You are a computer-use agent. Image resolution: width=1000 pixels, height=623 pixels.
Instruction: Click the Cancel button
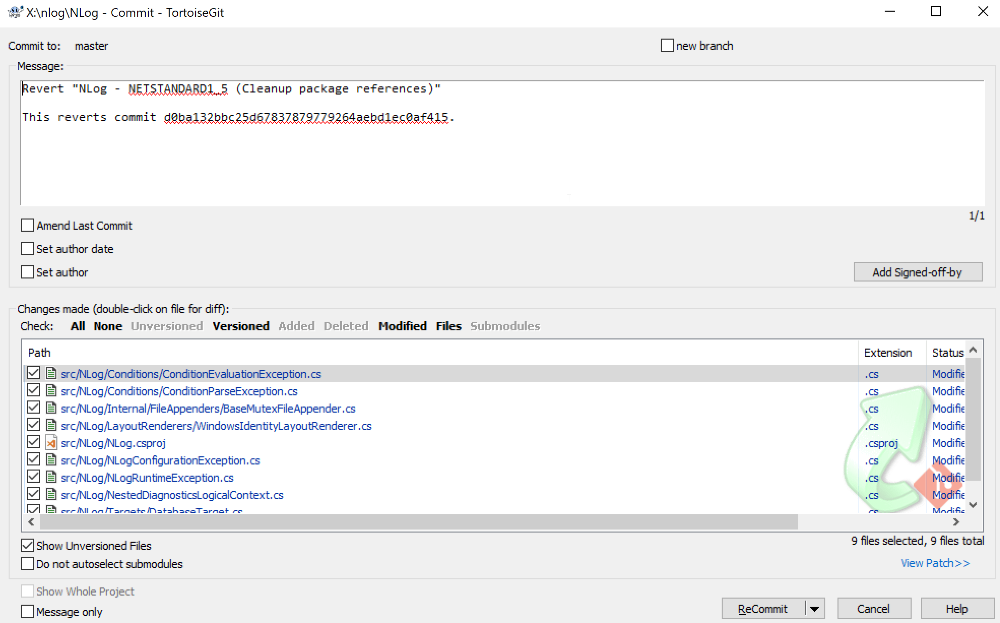(874, 608)
